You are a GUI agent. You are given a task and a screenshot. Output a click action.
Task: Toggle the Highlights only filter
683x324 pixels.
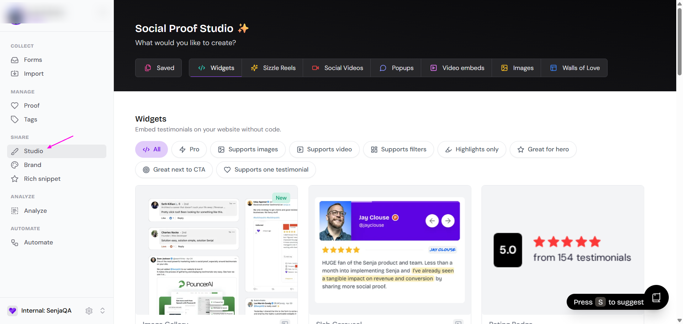(x=471, y=150)
